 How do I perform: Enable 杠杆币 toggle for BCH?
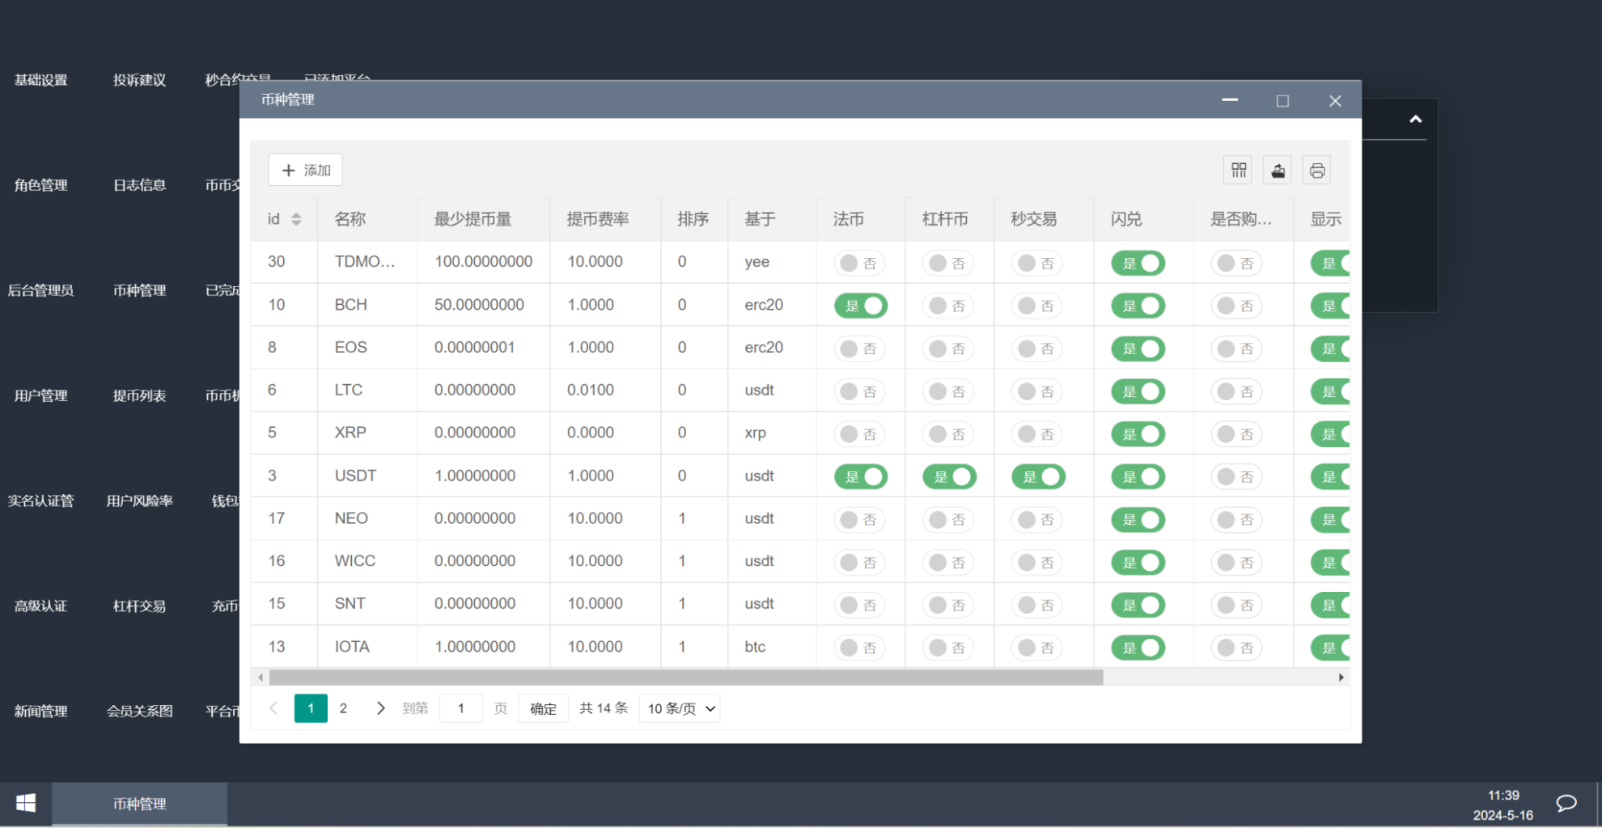949,305
